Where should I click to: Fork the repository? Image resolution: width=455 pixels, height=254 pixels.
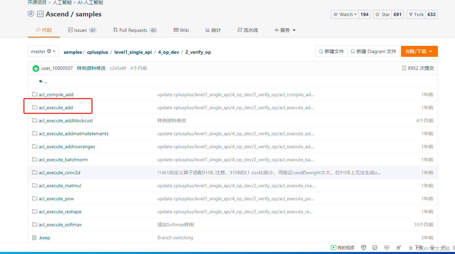(416, 14)
